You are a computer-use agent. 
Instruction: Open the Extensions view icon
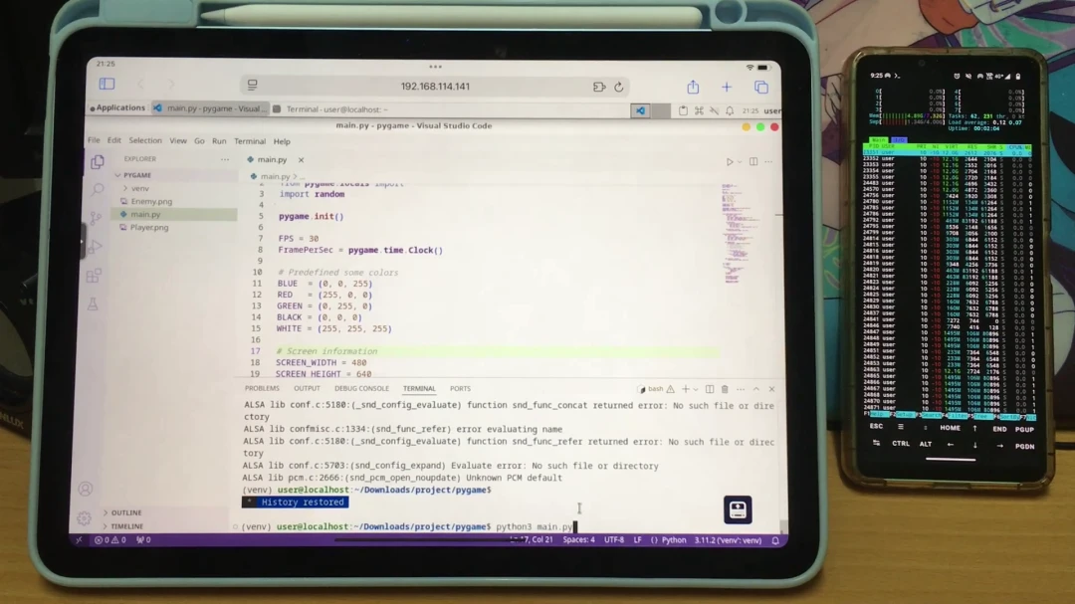coord(94,276)
